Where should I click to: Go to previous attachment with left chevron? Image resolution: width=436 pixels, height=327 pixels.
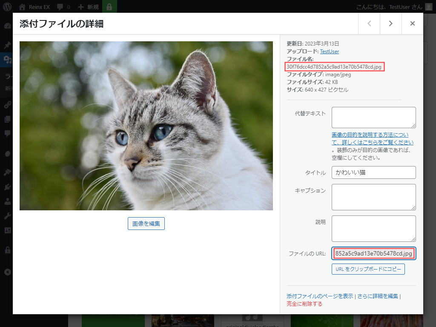point(369,24)
